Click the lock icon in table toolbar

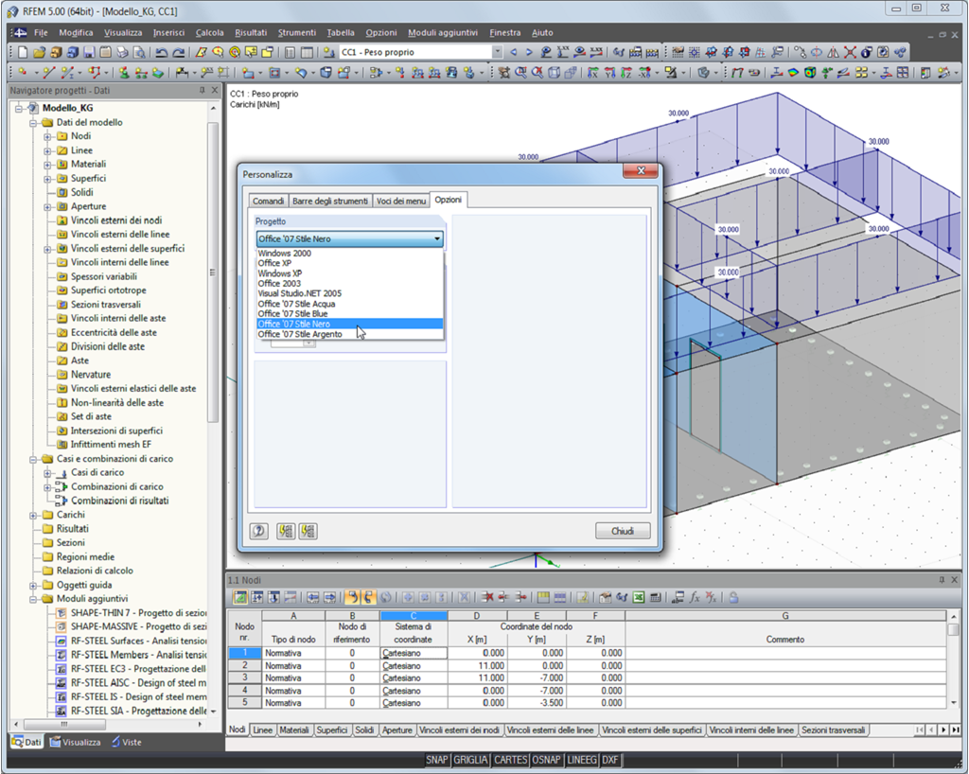[x=734, y=597]
